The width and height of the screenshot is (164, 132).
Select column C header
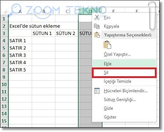pos(67,12)
